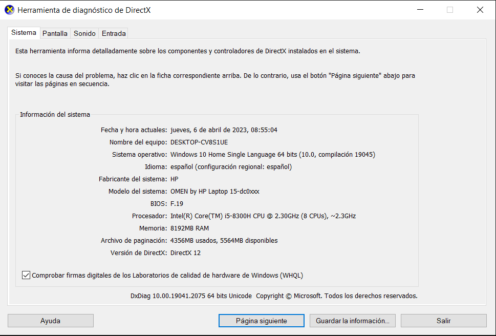This screenshot has width=496, height=336.
Task: Click the Nombre del equipo label
Action: click(x=138, y=142)
